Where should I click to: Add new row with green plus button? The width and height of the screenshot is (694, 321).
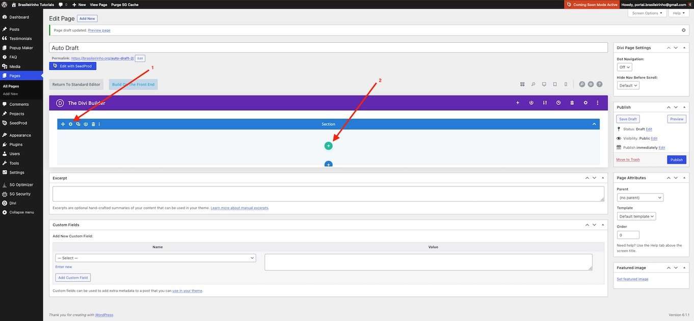point(328,146)
